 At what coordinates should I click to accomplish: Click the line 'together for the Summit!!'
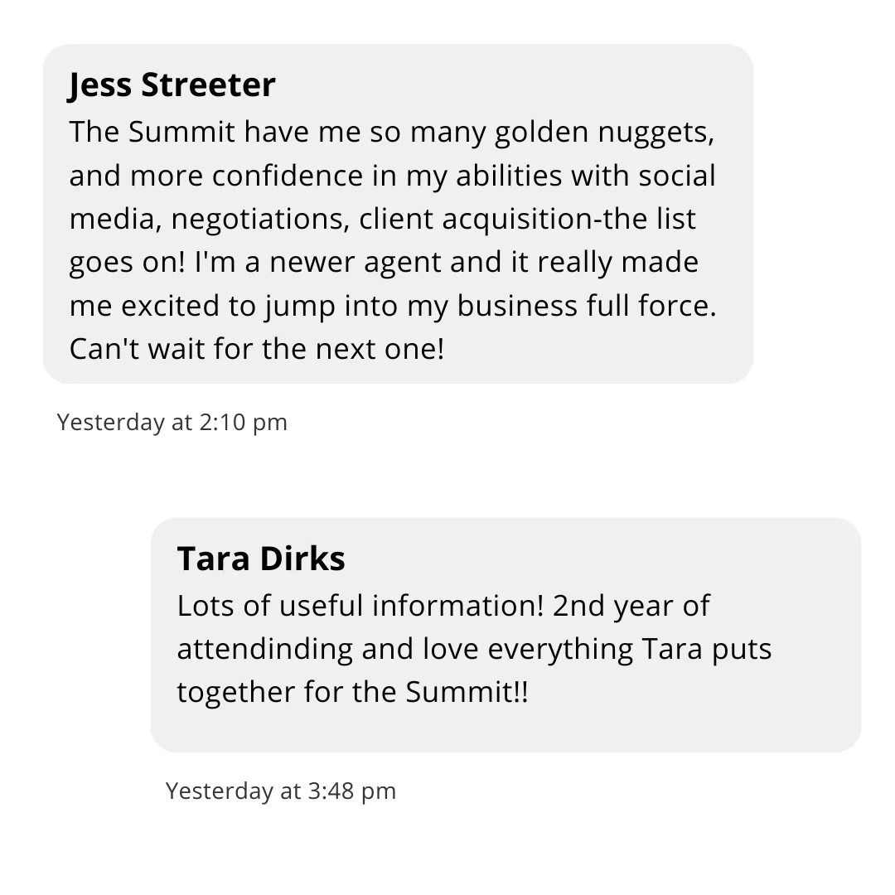coord(352,692)
